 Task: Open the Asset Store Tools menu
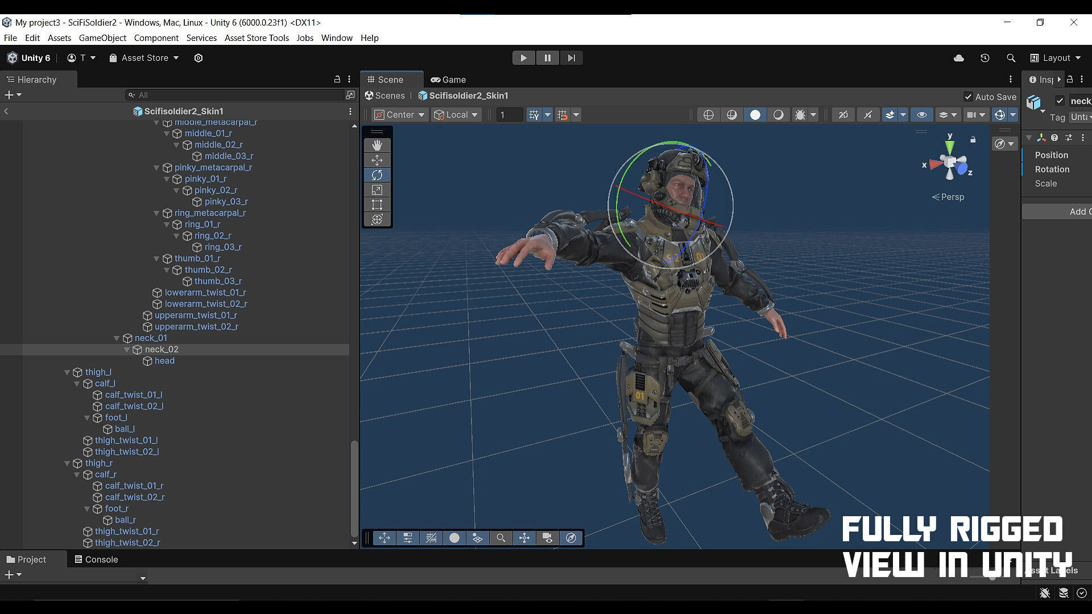[x=257, y=38]
